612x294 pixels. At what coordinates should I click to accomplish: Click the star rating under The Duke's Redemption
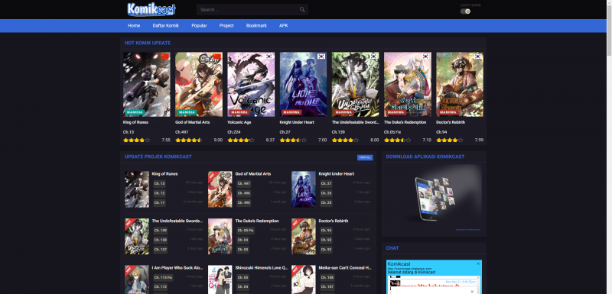click(397, 141)
